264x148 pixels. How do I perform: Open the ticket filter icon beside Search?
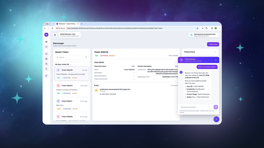(x=86, y=57)
